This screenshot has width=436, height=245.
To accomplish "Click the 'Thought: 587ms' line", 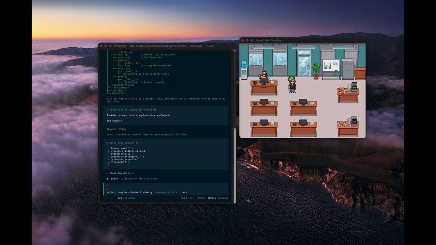I will (116, 129).
